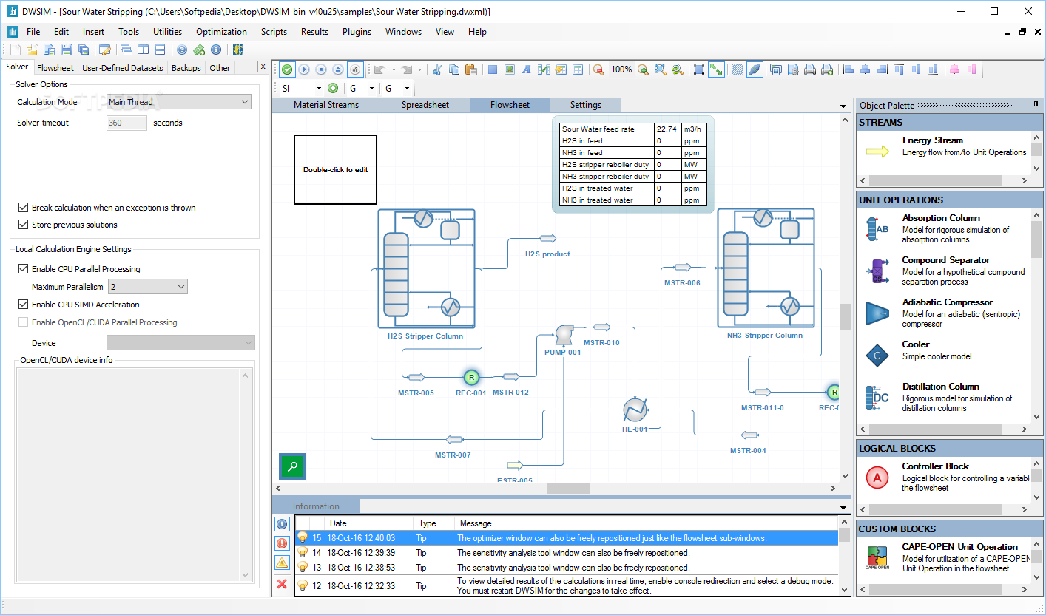Image resolution: width=1046 pixels, height=615 pixels.
Task: Switch to the Backups tab
Action: (186, 68)
